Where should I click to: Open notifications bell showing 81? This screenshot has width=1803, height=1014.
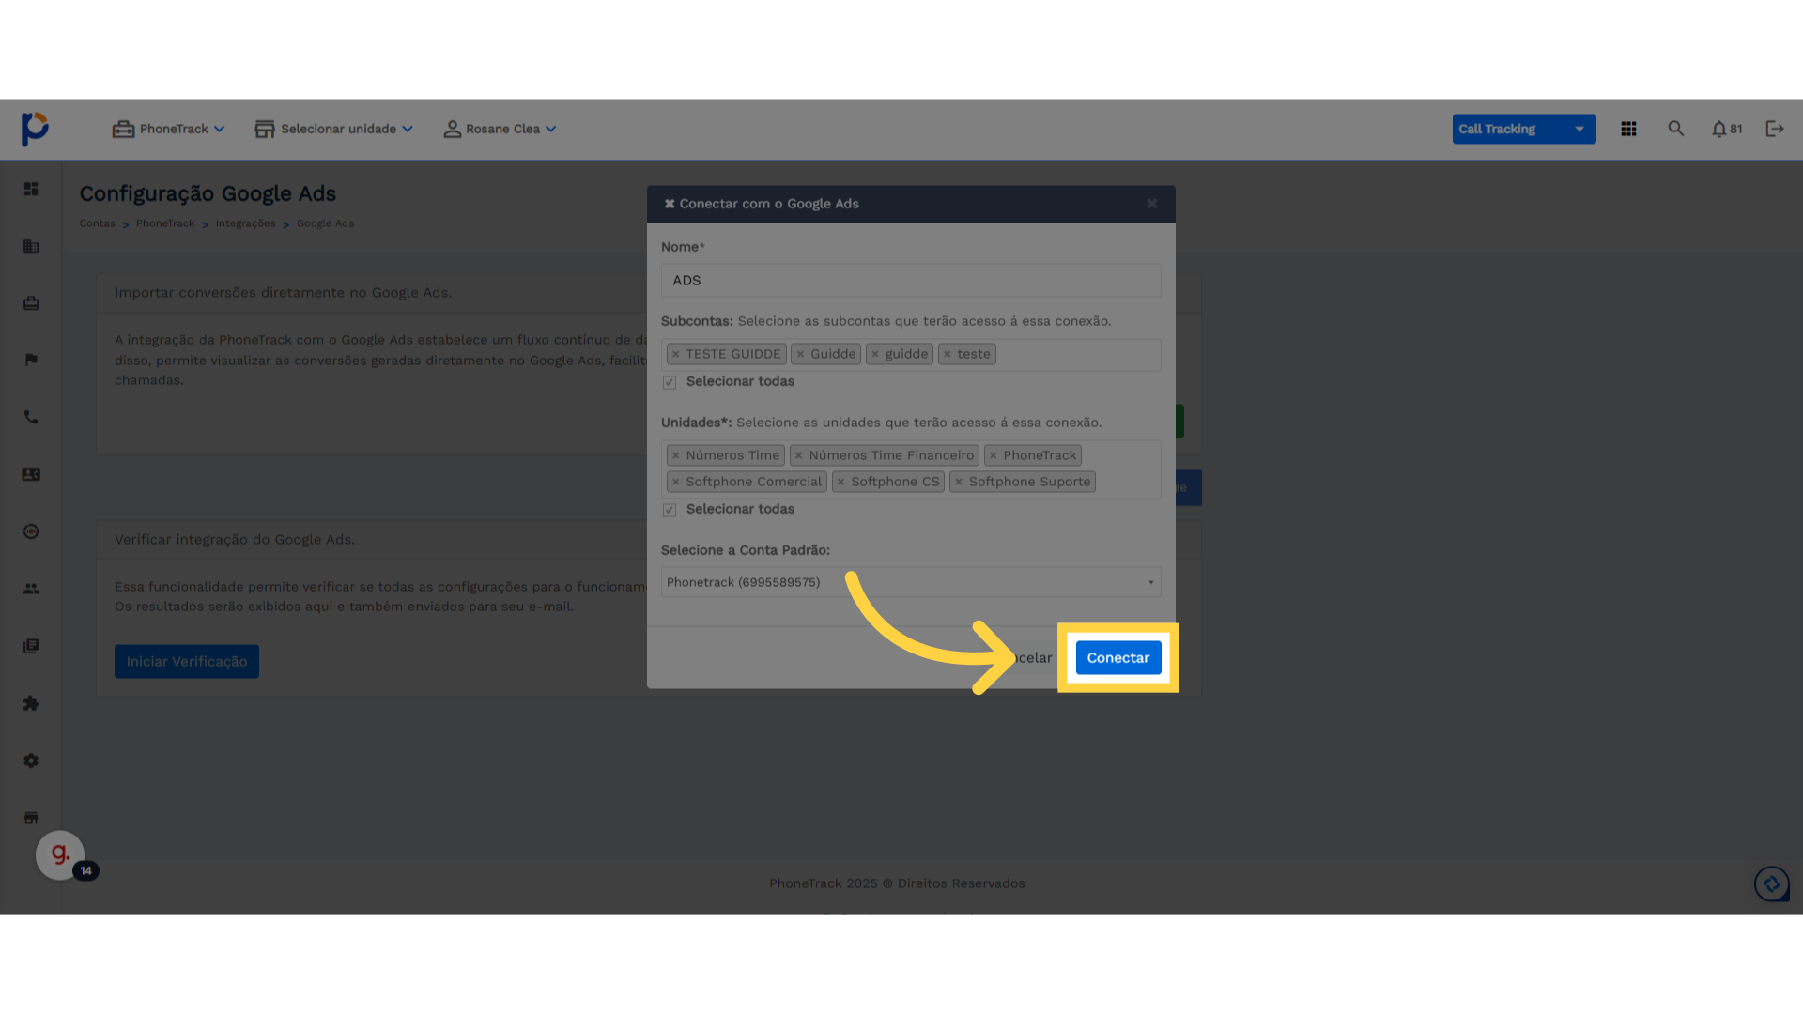point(1726,129)
